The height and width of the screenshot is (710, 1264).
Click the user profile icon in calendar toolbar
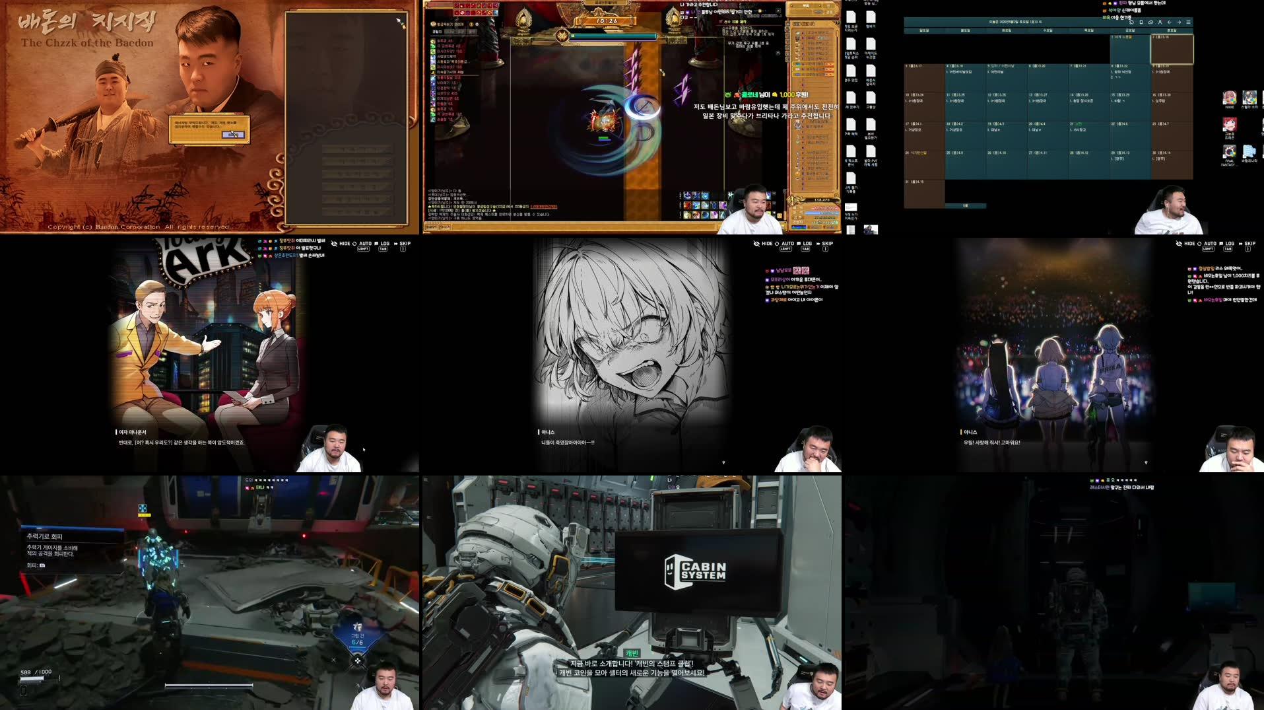[x=1160, y=22]
